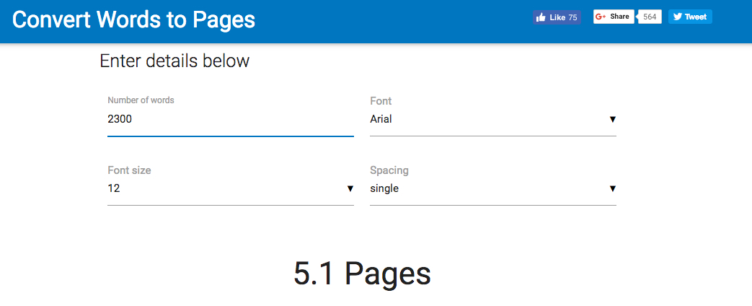Image resolution: width=752 pixels, height=306 pixels.
Task: Expand the Font dropdown arrow
Action: click(612, 119)
